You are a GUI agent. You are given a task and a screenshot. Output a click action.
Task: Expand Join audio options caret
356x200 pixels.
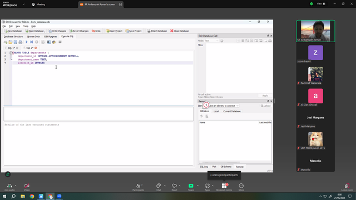coord(16,186)
